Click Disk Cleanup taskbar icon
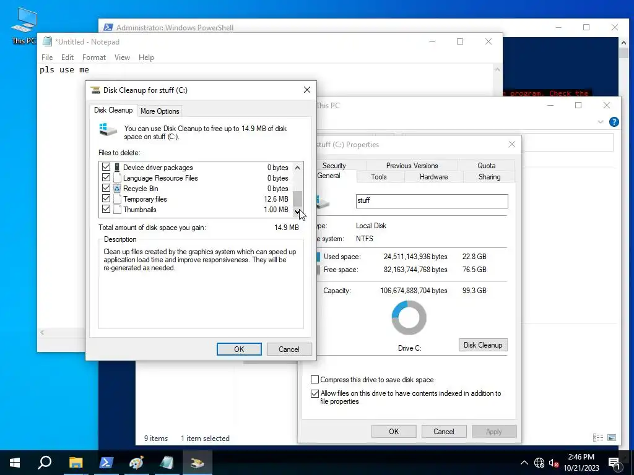The width and height of the screenshot is (634, 475). [x=197, y=463]
